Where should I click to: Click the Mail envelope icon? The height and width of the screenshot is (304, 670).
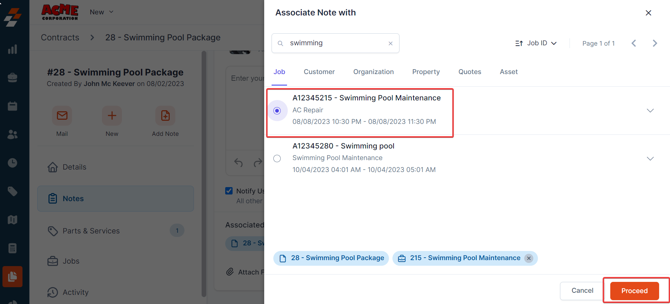coord(62,115)
